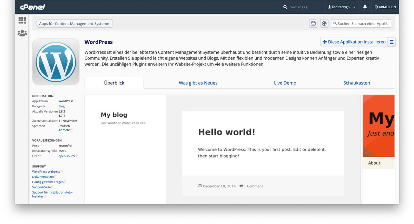This screenshot has height=224, width=414.
Task: Click version number 5.8.2
Action: (x=62, y=111)
